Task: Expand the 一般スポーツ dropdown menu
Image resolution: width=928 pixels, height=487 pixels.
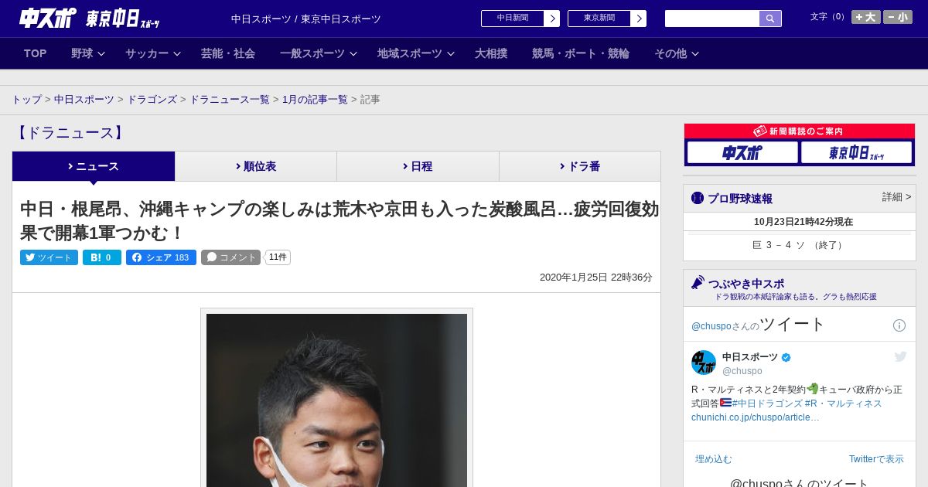Action: coord(319,53)
